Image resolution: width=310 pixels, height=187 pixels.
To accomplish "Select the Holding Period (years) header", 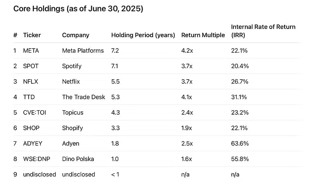I will 143,35.
